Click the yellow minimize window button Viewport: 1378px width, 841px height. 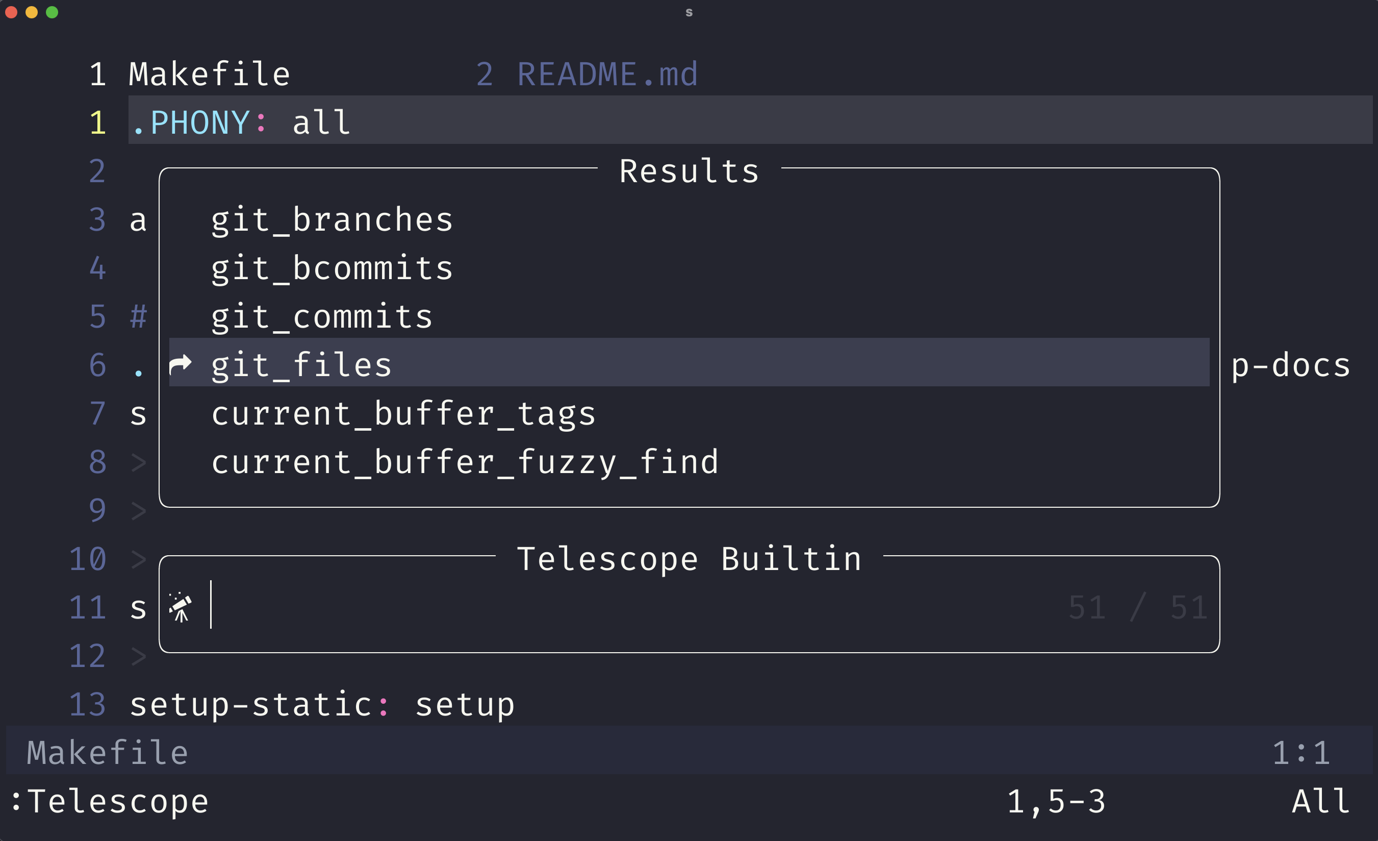32,12
